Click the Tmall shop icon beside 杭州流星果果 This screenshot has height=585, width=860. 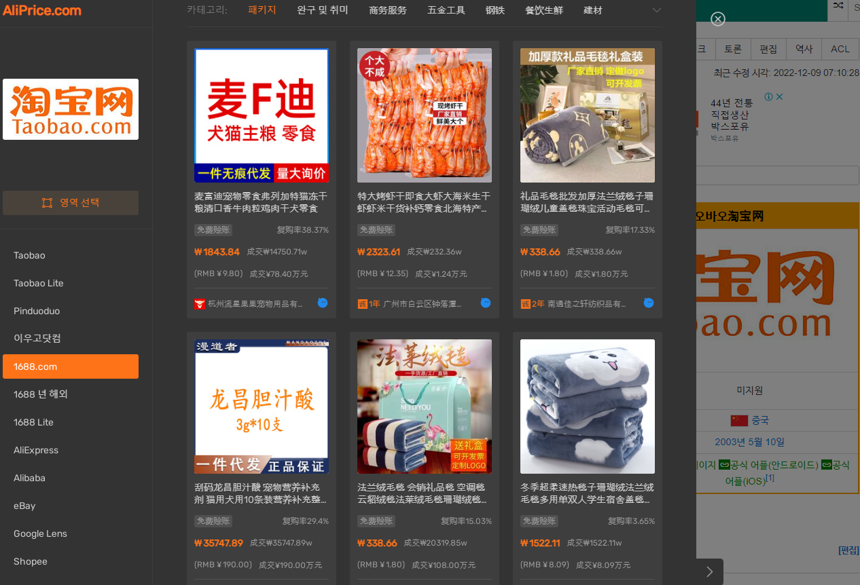[200, 304]
